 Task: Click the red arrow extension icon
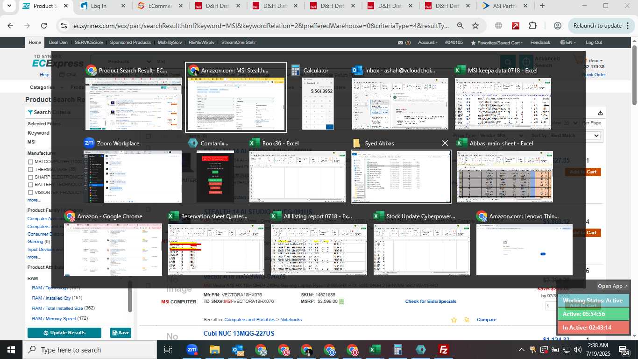[x=516, y=26]
